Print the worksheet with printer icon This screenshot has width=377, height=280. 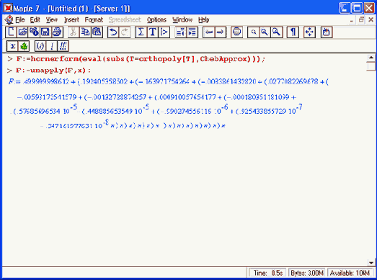click(57, 32)
